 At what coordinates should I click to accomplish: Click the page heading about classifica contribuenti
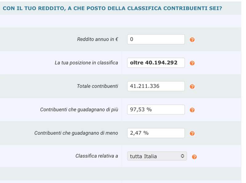(x=112, y=8)
